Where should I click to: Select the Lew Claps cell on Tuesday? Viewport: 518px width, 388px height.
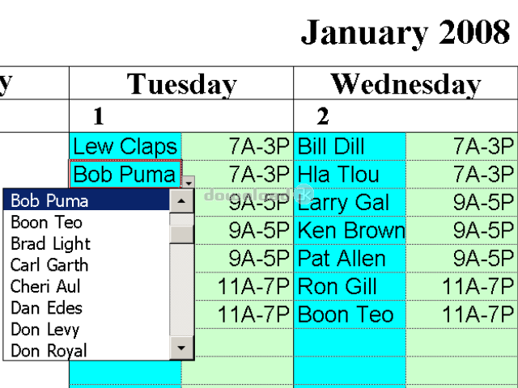pyautogui.click(x=125, y=146)
